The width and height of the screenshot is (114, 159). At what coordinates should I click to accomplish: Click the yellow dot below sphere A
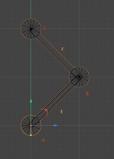[31, 135]
